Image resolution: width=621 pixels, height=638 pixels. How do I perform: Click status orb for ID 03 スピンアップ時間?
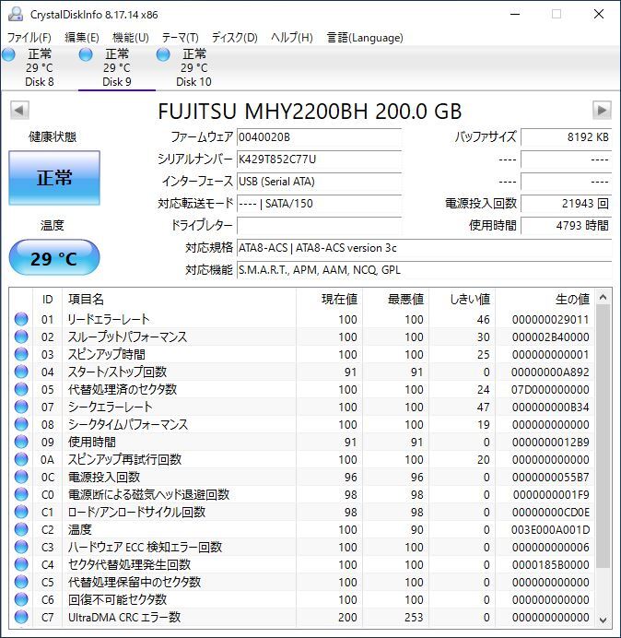[x=21, y=354]
